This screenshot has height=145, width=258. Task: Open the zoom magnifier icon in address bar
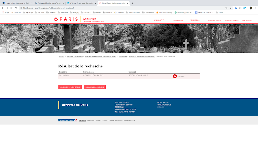pyautogui.click(x=227, y=8)
